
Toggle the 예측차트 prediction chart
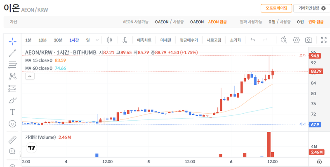(144, 40)
